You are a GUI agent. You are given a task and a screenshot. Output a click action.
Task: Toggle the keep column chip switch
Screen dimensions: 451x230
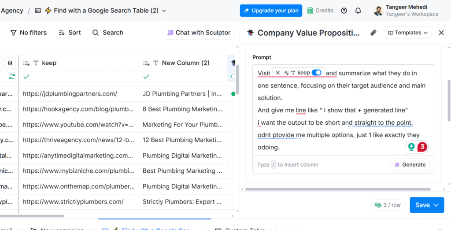pyautogui.click(x=316, y=73)
